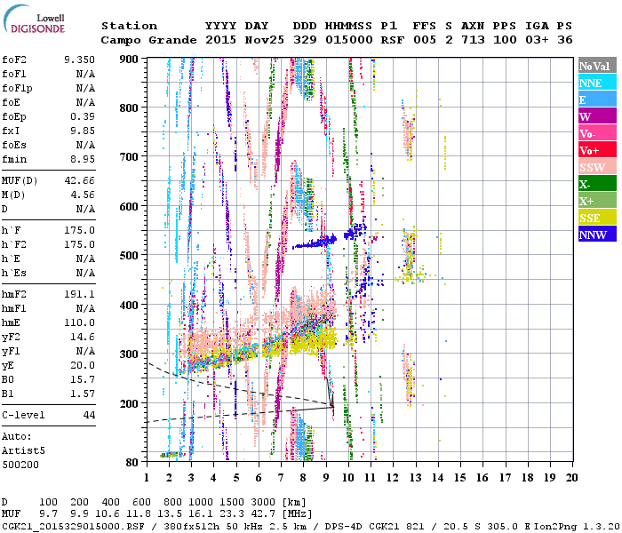
Task: Select the SSE yellow legend swatch
Action: (597, 218)
